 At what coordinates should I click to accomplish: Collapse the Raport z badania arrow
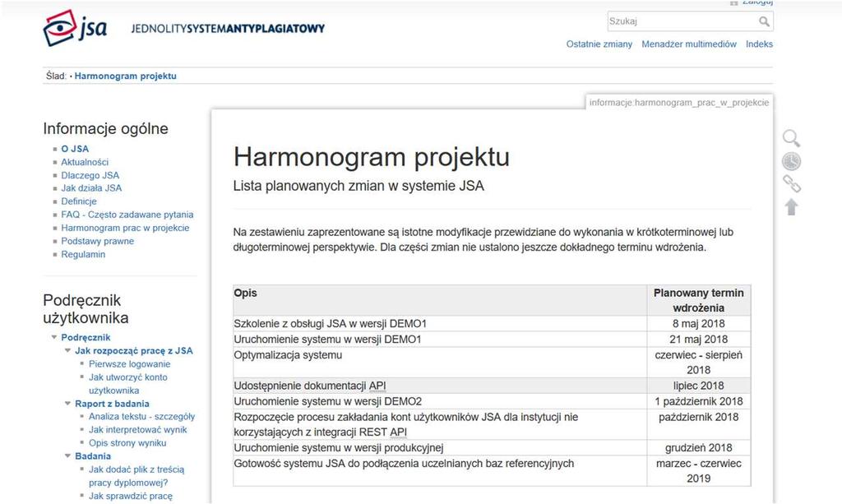point(67,404)
